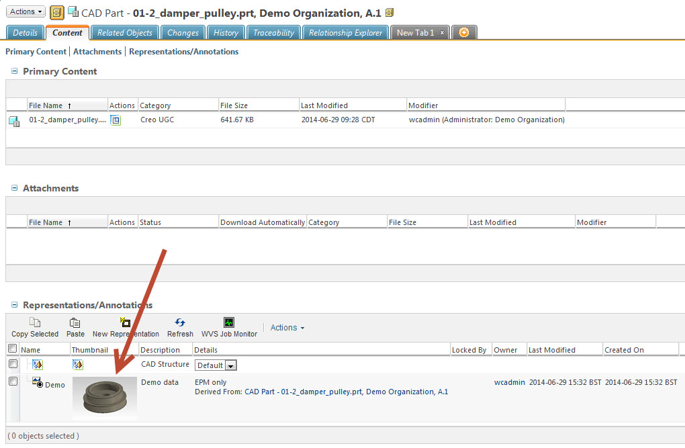Image resolution: width=685 pixels, height=448 pixels.
Task: Click the Primary Content Modifier column header
Action: (486, 105)
